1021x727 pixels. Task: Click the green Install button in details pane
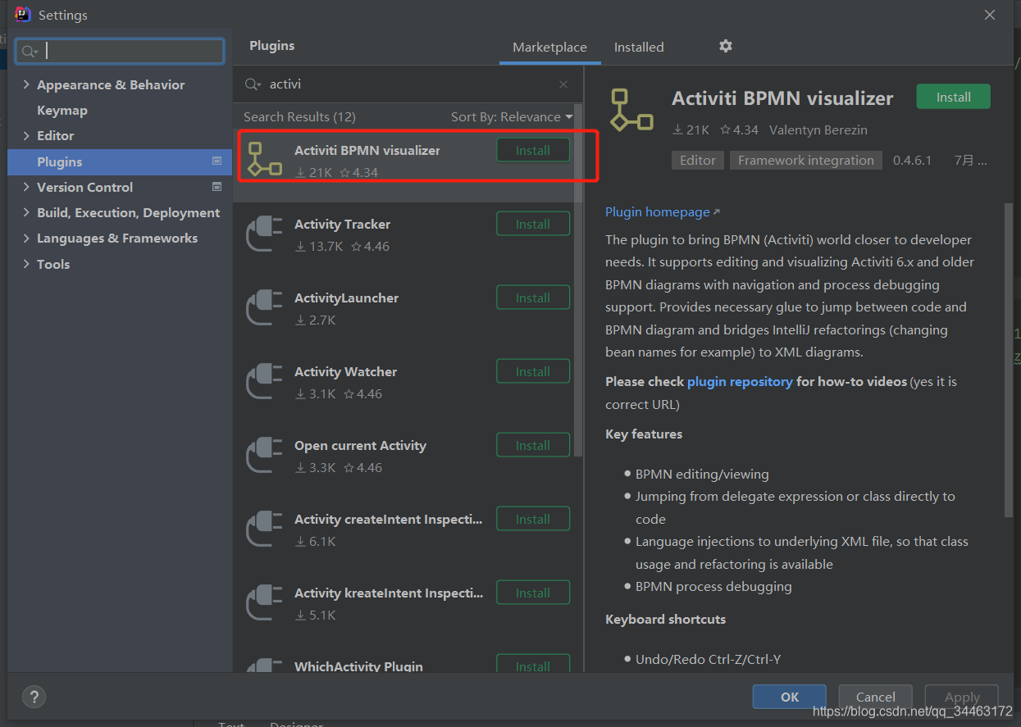(x=953, y=97)
